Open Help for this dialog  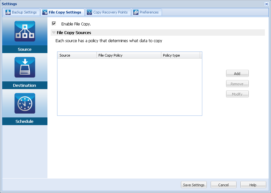point(253,185)
